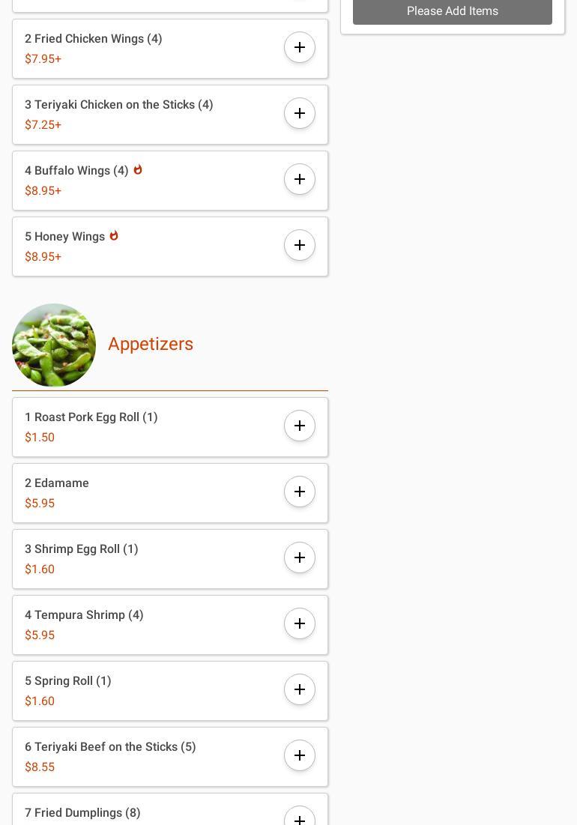This screenshot has height=825, width=577.
Task: Click the 5 Honey Wings item title
Action: click(x=65, y=237)
